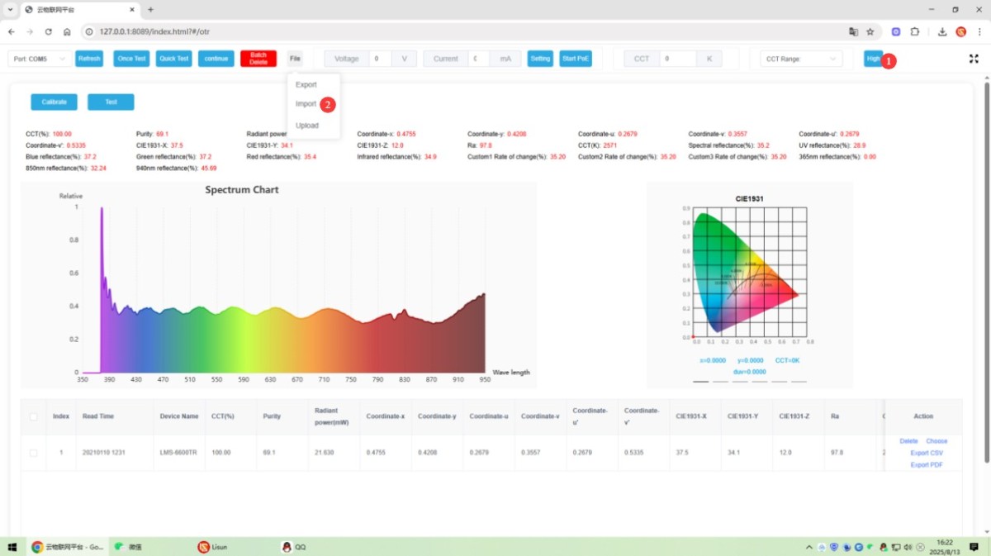
Task: Show hidden system tray icons
Action: tap(808, 547)
